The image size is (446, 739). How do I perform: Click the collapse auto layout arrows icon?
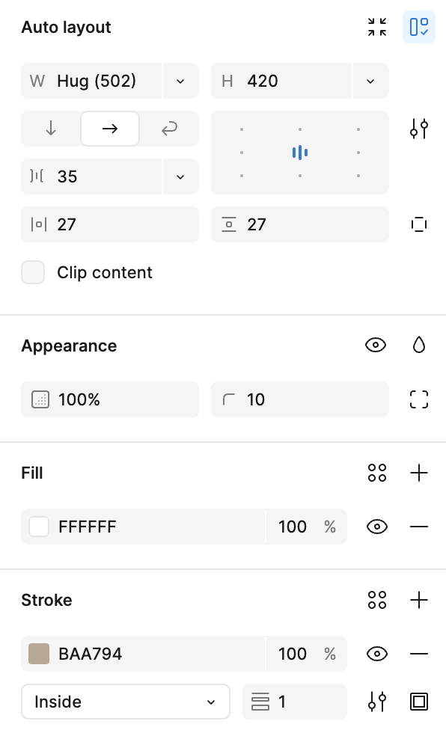377,27
